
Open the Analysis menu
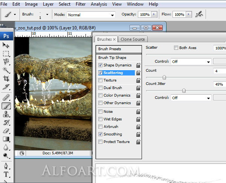[x=99, y=4]
